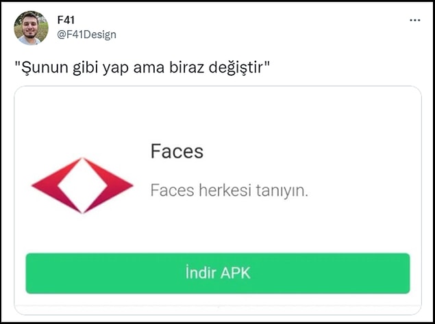Viewport: 435px width, 324px height.
Task: Open the embedded Faces app card image
Action: coord(218,200)
